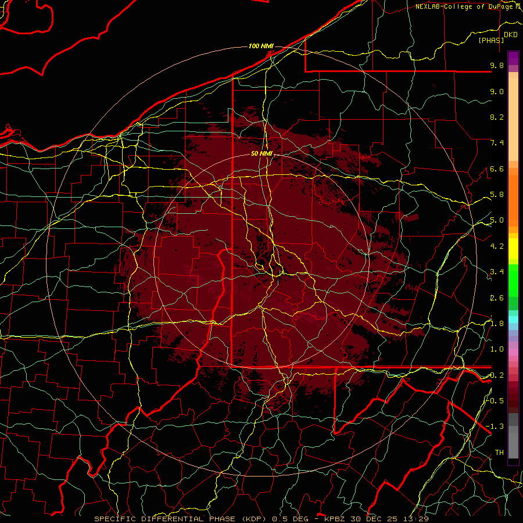Viewport: 523px width, 523px height.
Task: Click the 9.8 value on color scale
Action: (x=497, y=66)
